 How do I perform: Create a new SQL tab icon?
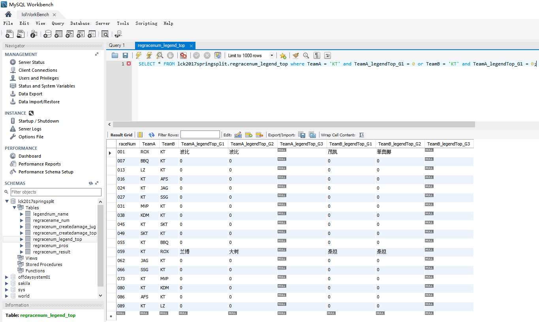coord(9,34)
